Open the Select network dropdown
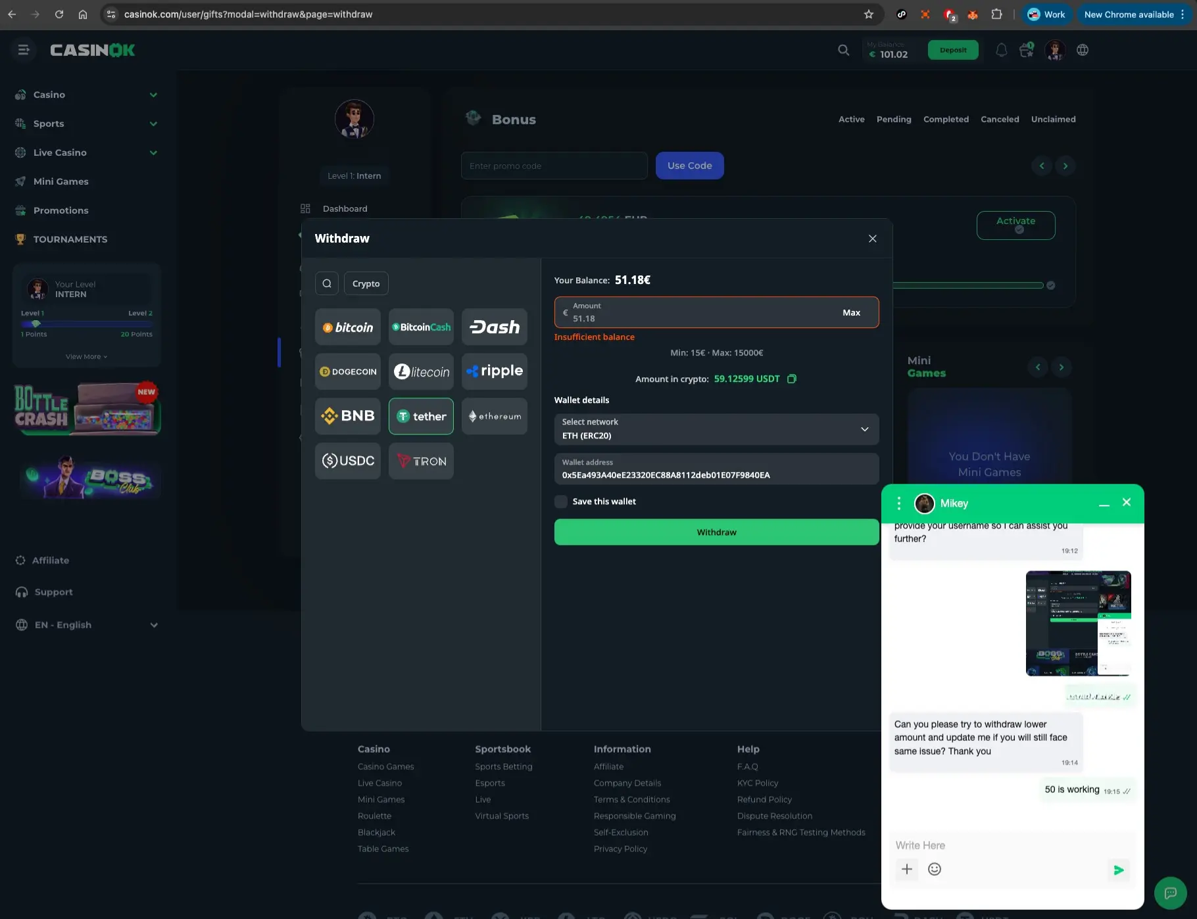This screenshot has height=919, width=1197. [716, 429]
